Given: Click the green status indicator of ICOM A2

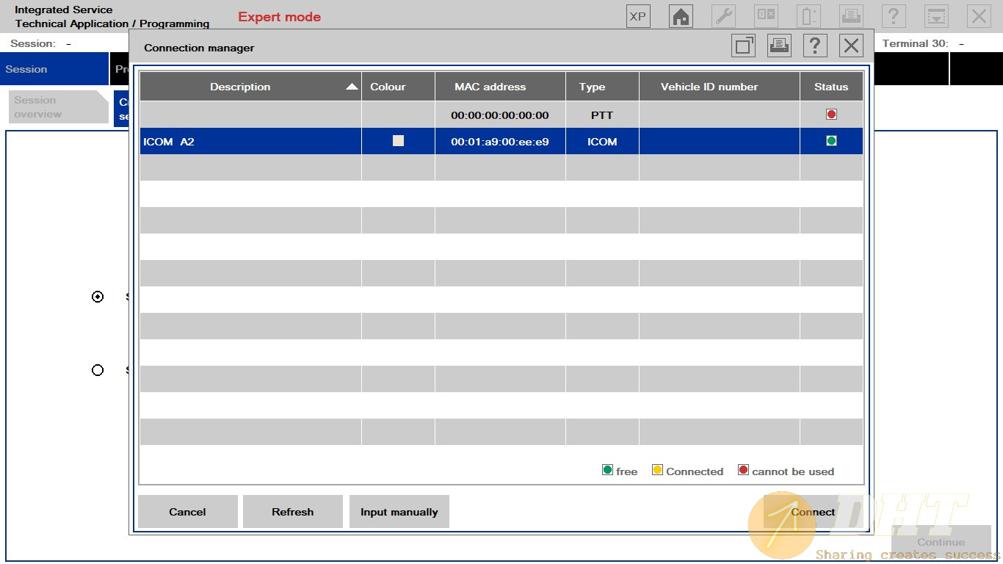Looking at the screenshot, I should tap(831, 141).
